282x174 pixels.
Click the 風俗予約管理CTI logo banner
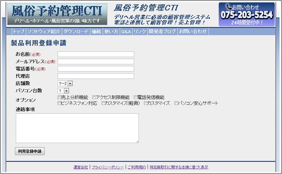point(57,14)
